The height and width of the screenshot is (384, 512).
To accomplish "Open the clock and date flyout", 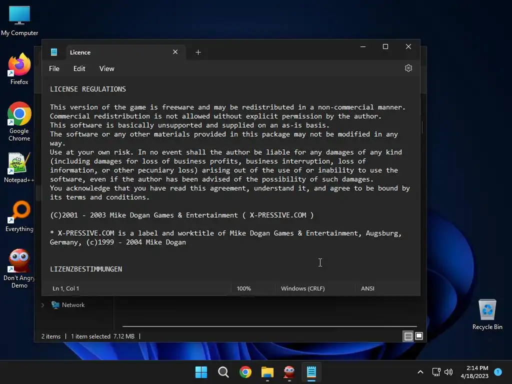I will [474, 372].
